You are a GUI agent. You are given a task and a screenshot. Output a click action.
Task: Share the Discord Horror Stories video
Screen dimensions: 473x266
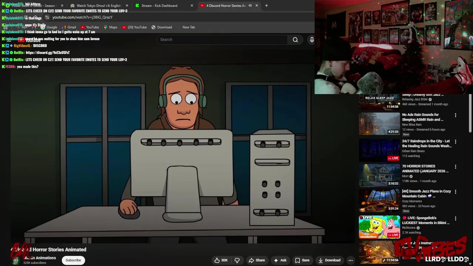tap(257, 260)
